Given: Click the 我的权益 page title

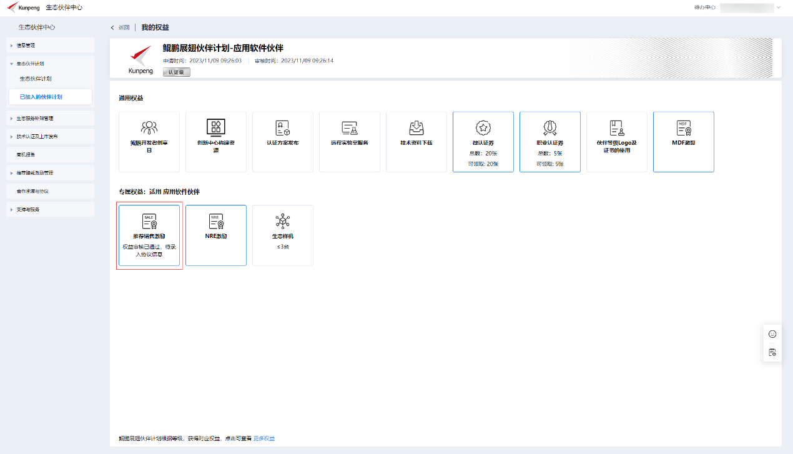Looking at the screenshot, I should tap(155, 27).
